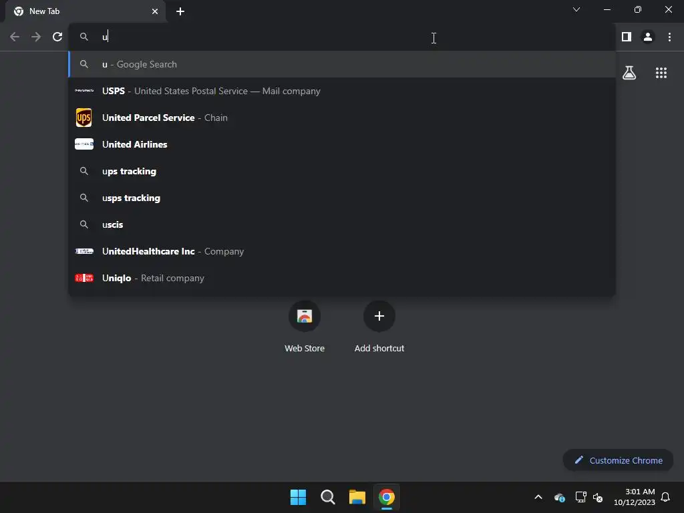
Task: Open the Google apps grid
Action: point(661,72)
